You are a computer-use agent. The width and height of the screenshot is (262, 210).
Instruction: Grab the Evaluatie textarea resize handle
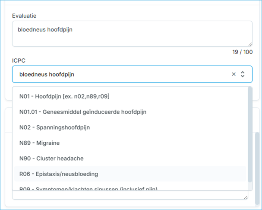(x=249, y=44)
